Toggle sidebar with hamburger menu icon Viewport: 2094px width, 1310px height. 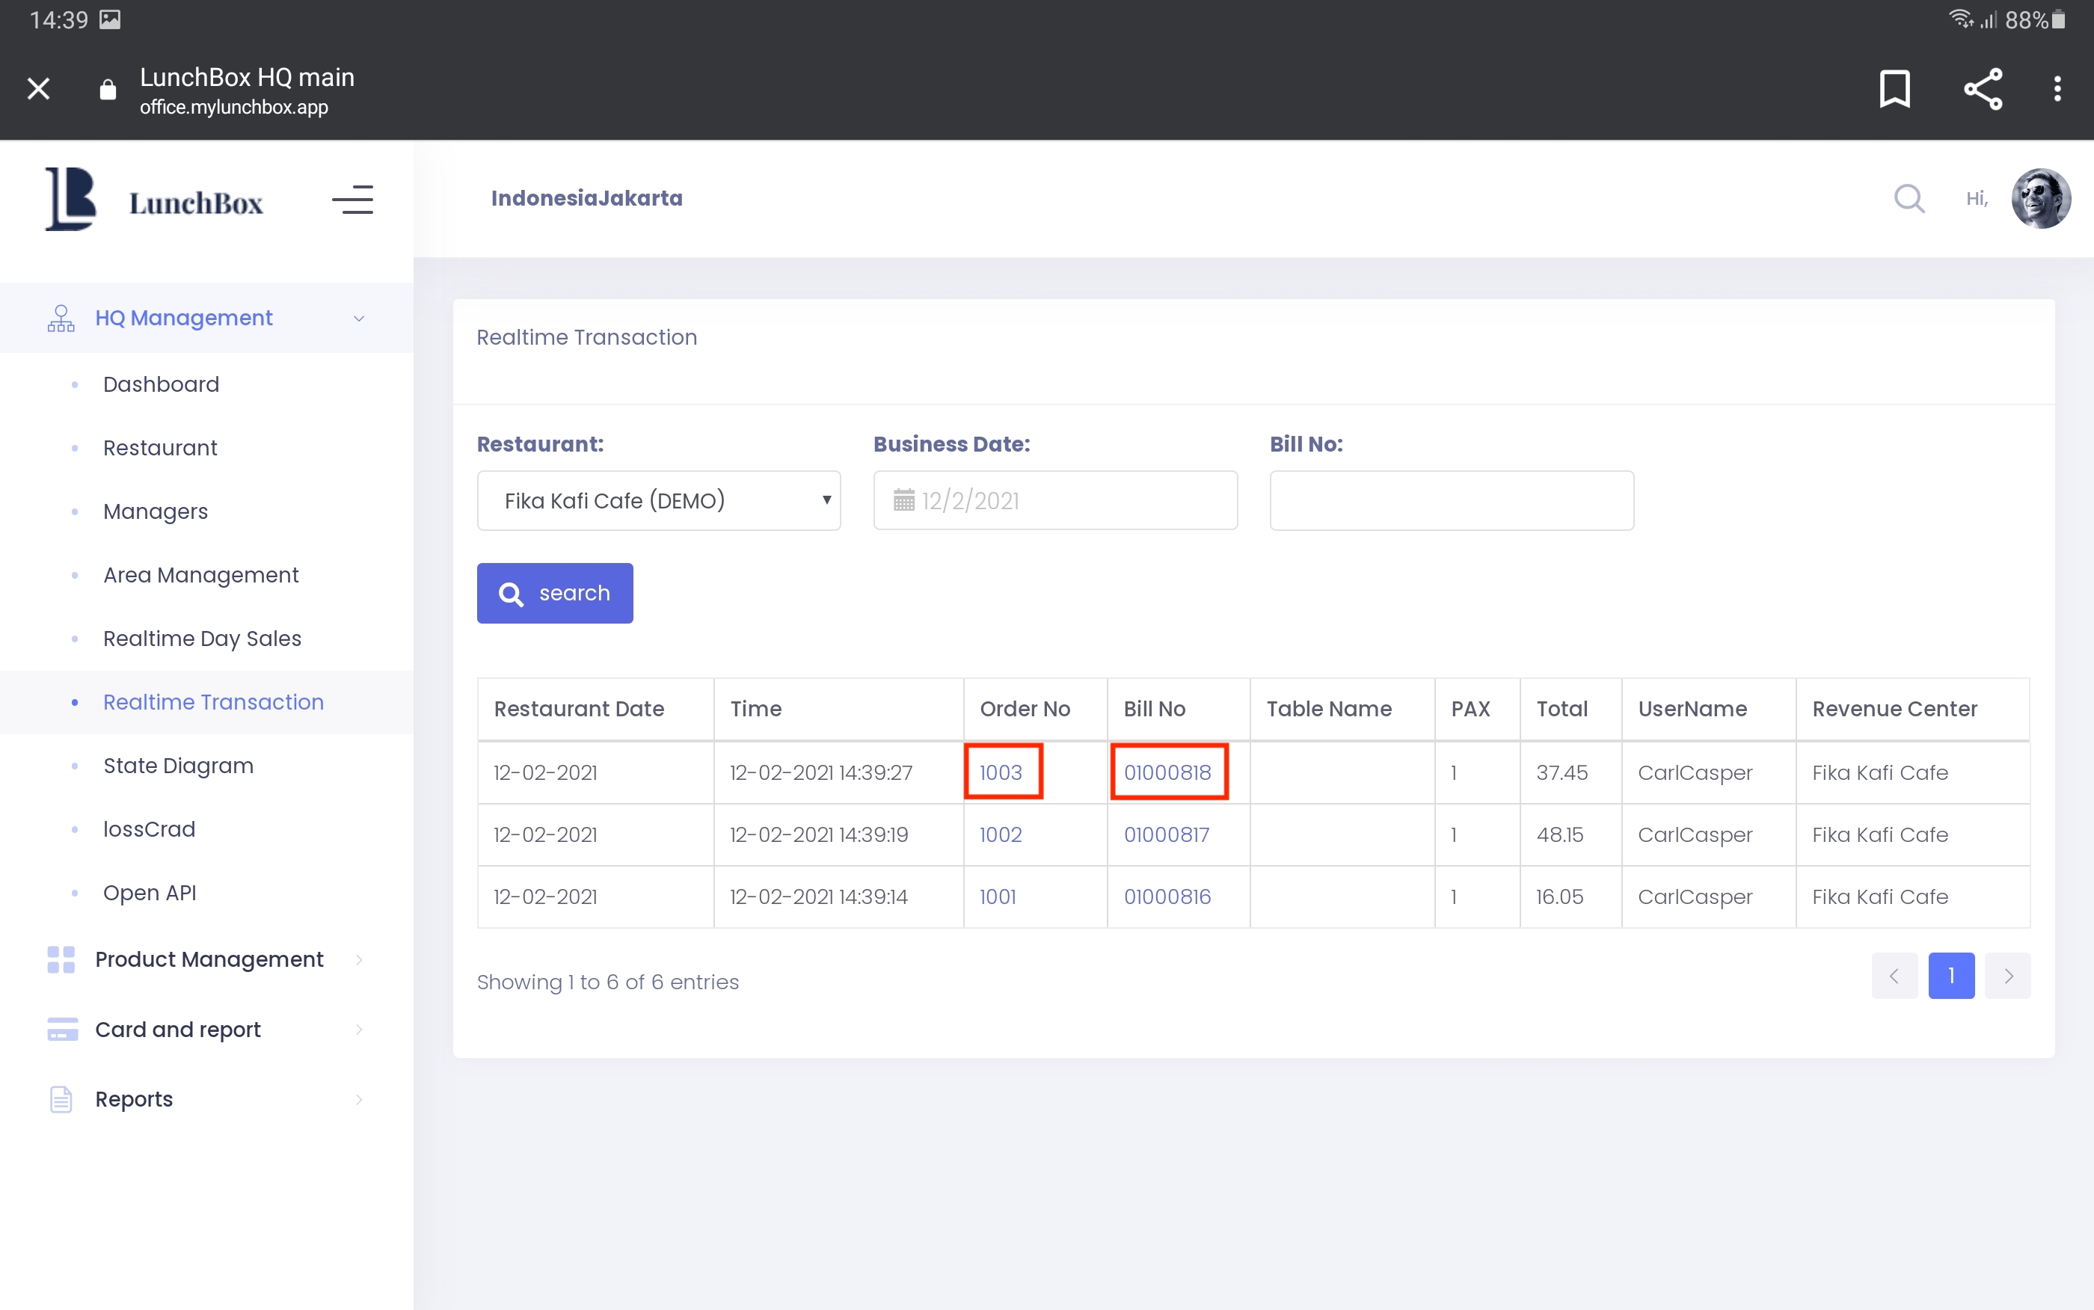pyautogui.click(x=352, y=200)
